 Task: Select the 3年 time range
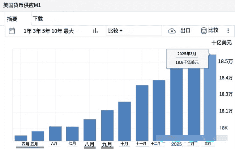37,31
